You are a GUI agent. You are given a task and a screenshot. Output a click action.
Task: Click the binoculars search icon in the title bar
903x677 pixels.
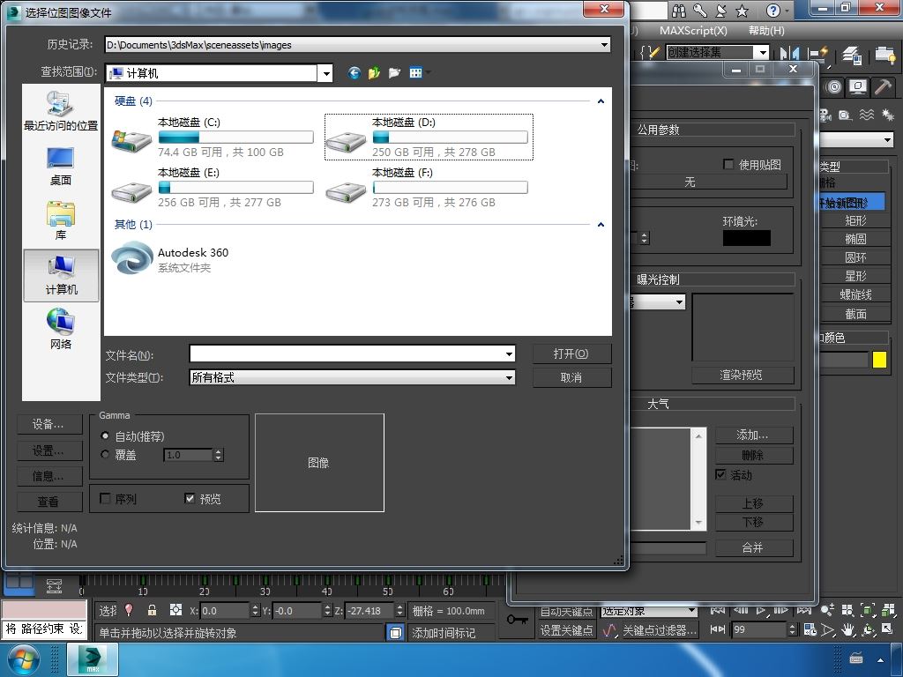(680, 11)
